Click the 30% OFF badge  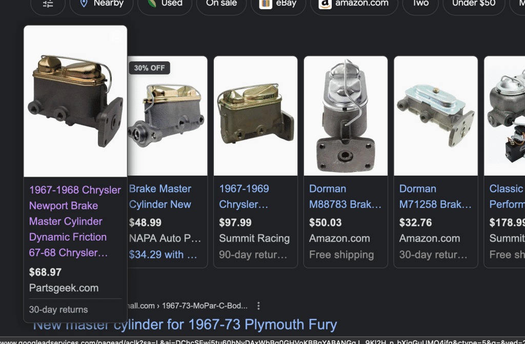[149, 68]
